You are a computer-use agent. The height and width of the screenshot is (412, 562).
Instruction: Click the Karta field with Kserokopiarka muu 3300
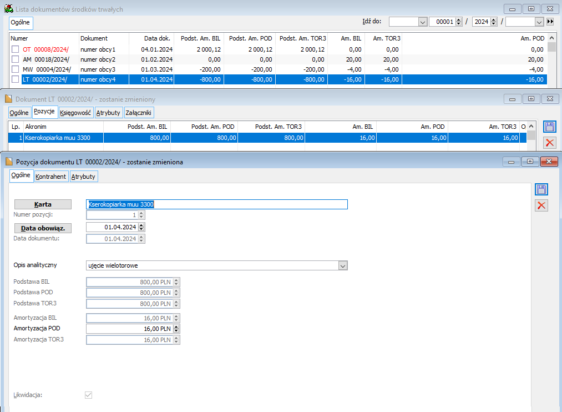(217, 204)
